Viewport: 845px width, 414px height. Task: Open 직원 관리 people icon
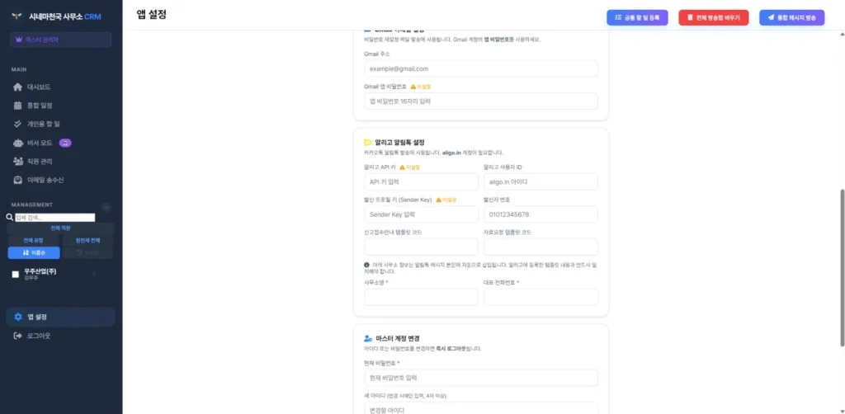click(x=18, y=161)
